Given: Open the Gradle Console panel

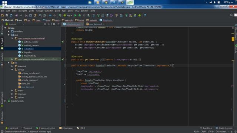Looking at the screenshot, I should click(224, 128).
